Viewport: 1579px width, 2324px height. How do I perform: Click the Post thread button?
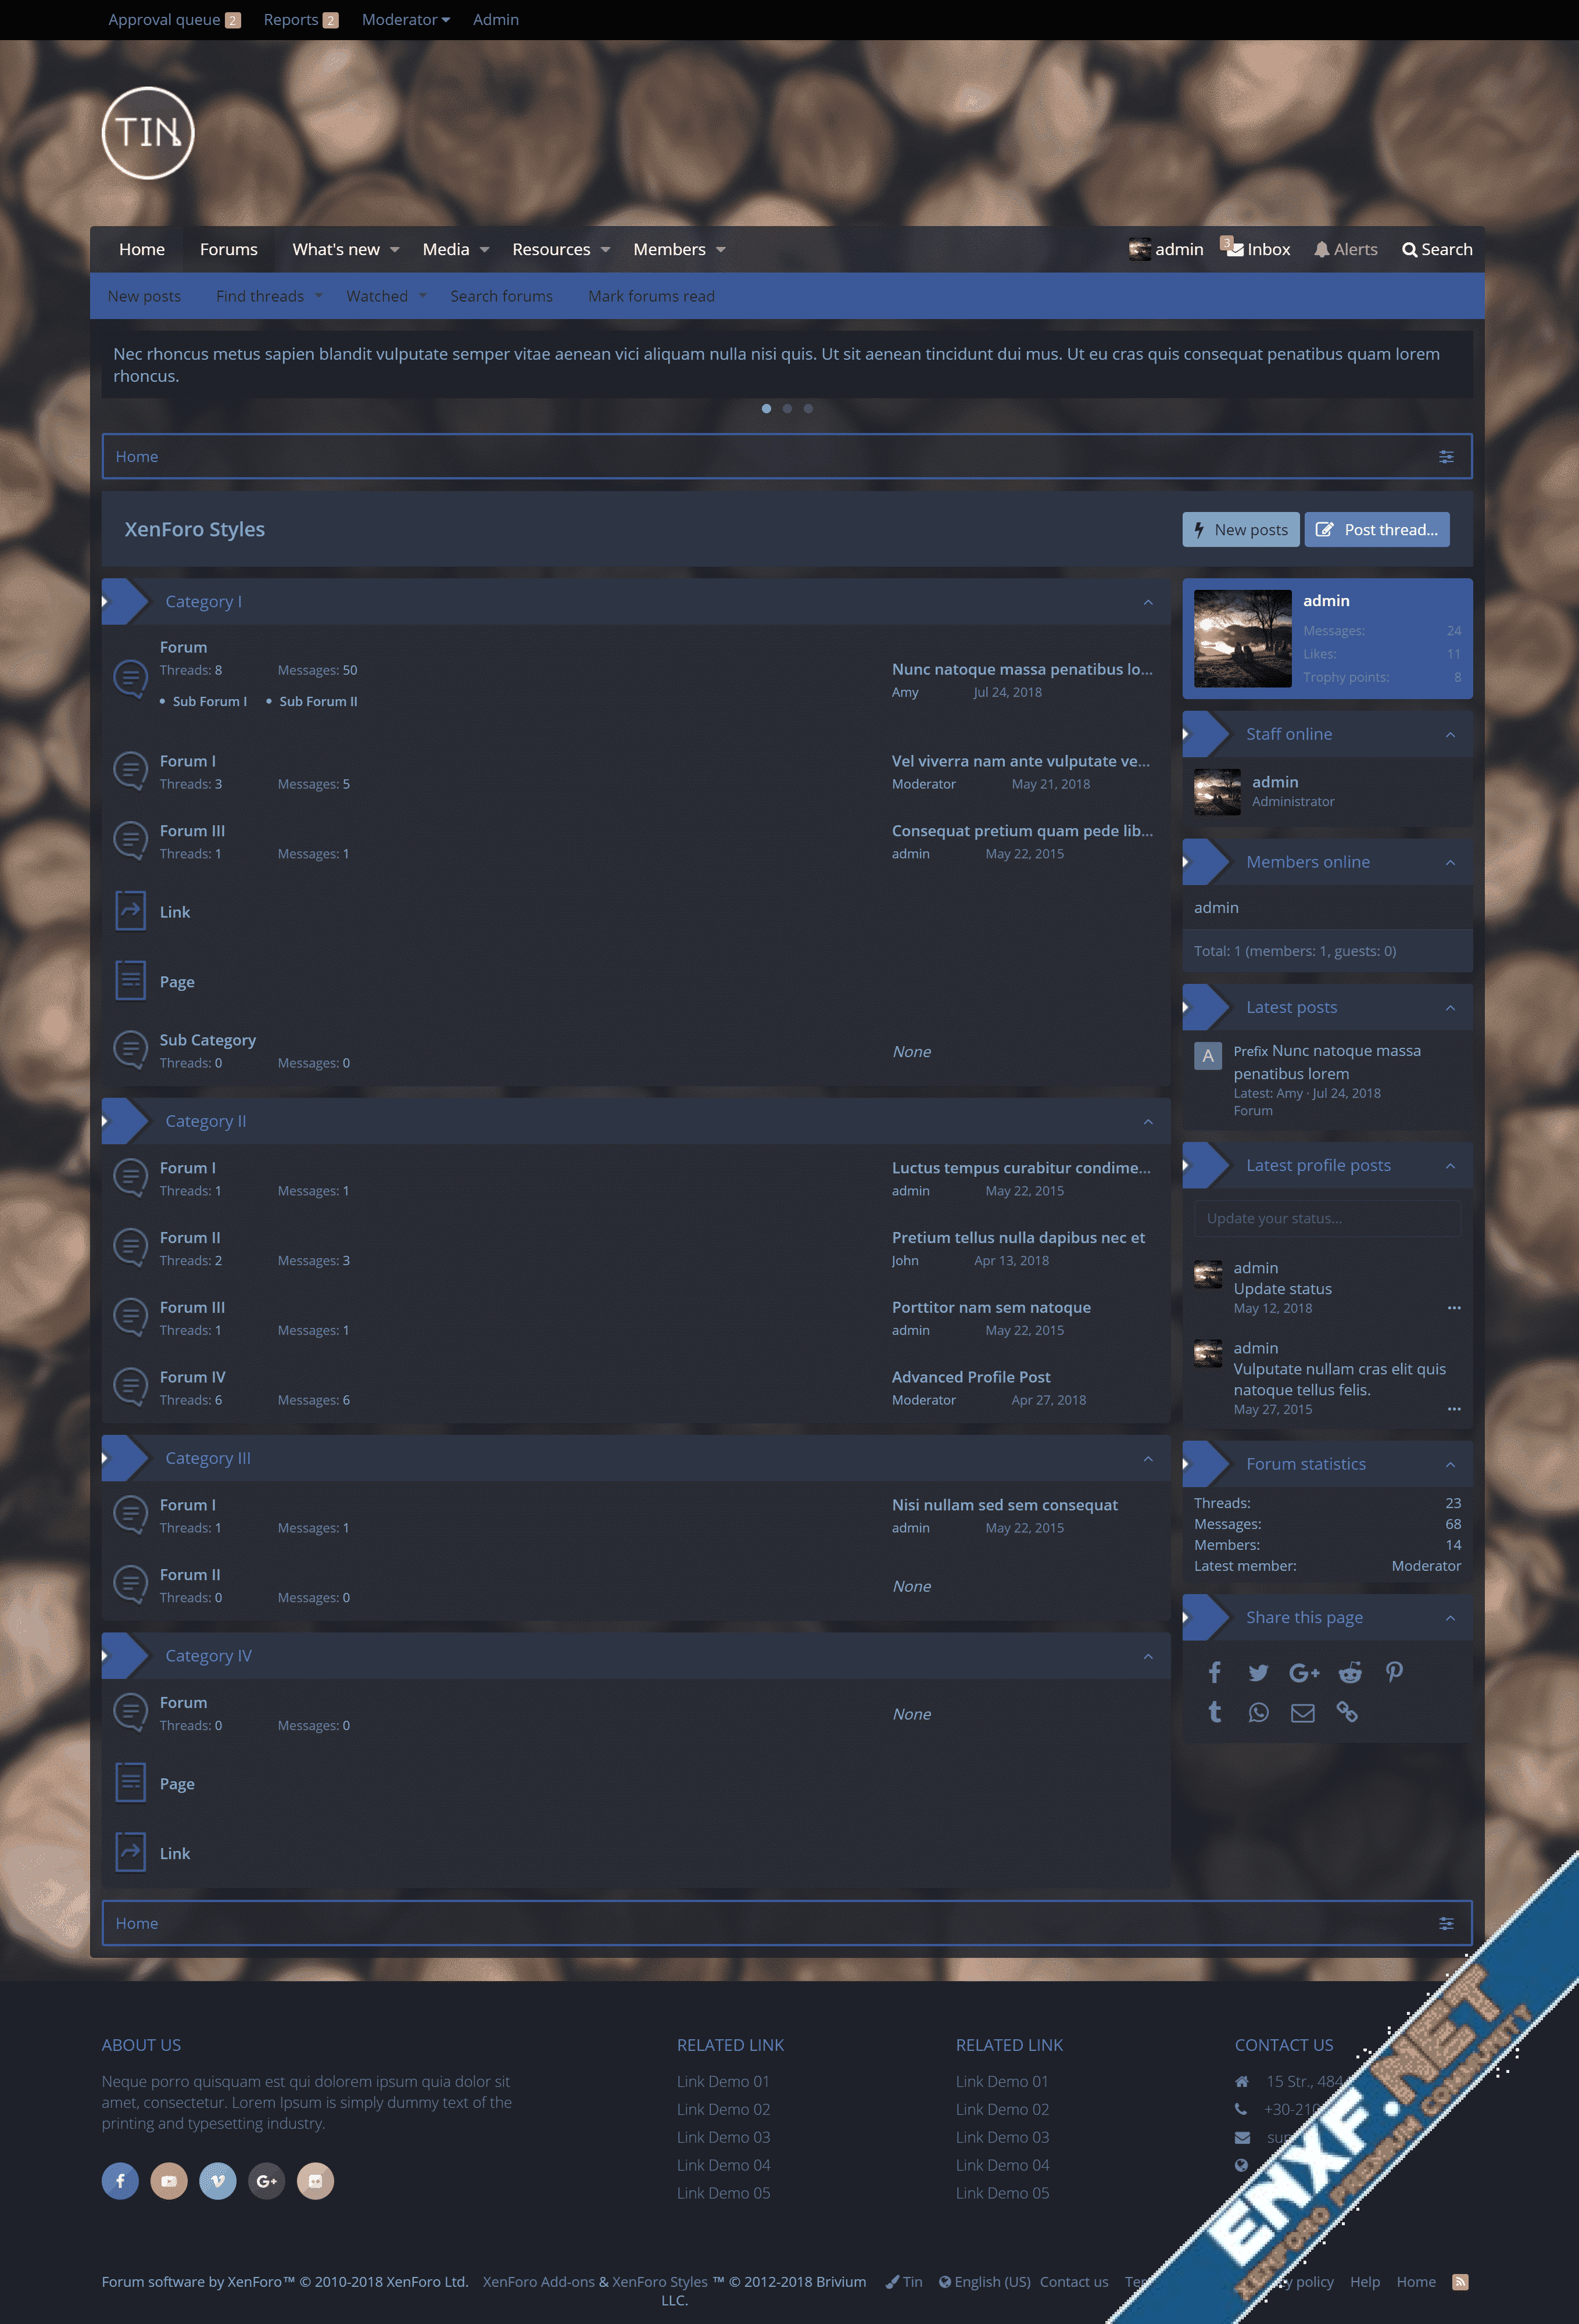[x=1376, y=530]
